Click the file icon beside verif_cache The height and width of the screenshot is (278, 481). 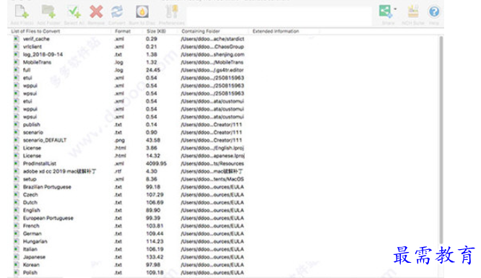[x=16, y=39]
